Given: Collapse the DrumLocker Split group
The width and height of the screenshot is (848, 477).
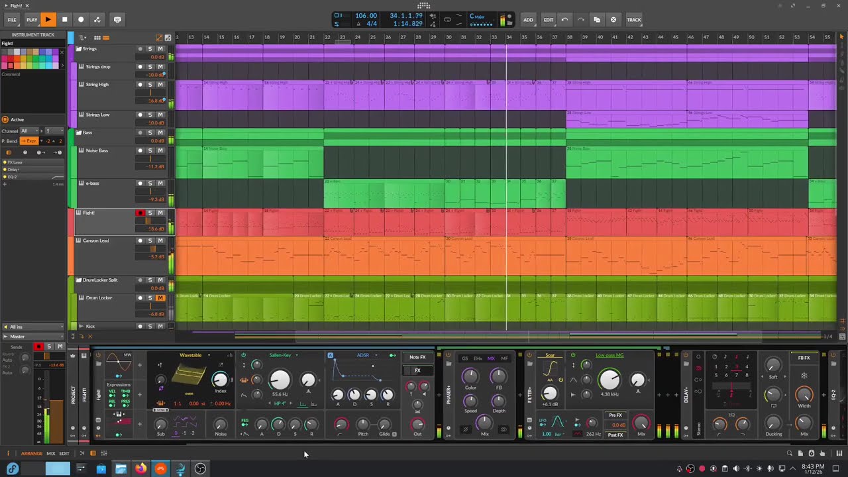Looking at the screenshot, I should click(x=78, y=280).
